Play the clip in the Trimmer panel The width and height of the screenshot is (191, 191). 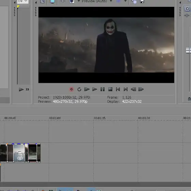(x=21, y=89)
